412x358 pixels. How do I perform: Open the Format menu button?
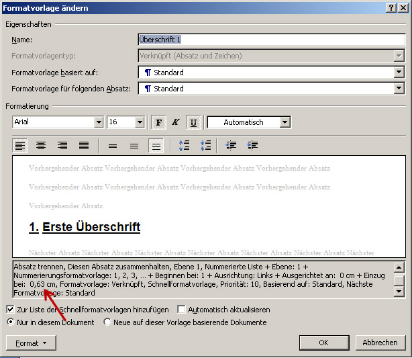[x=31, y=343]
